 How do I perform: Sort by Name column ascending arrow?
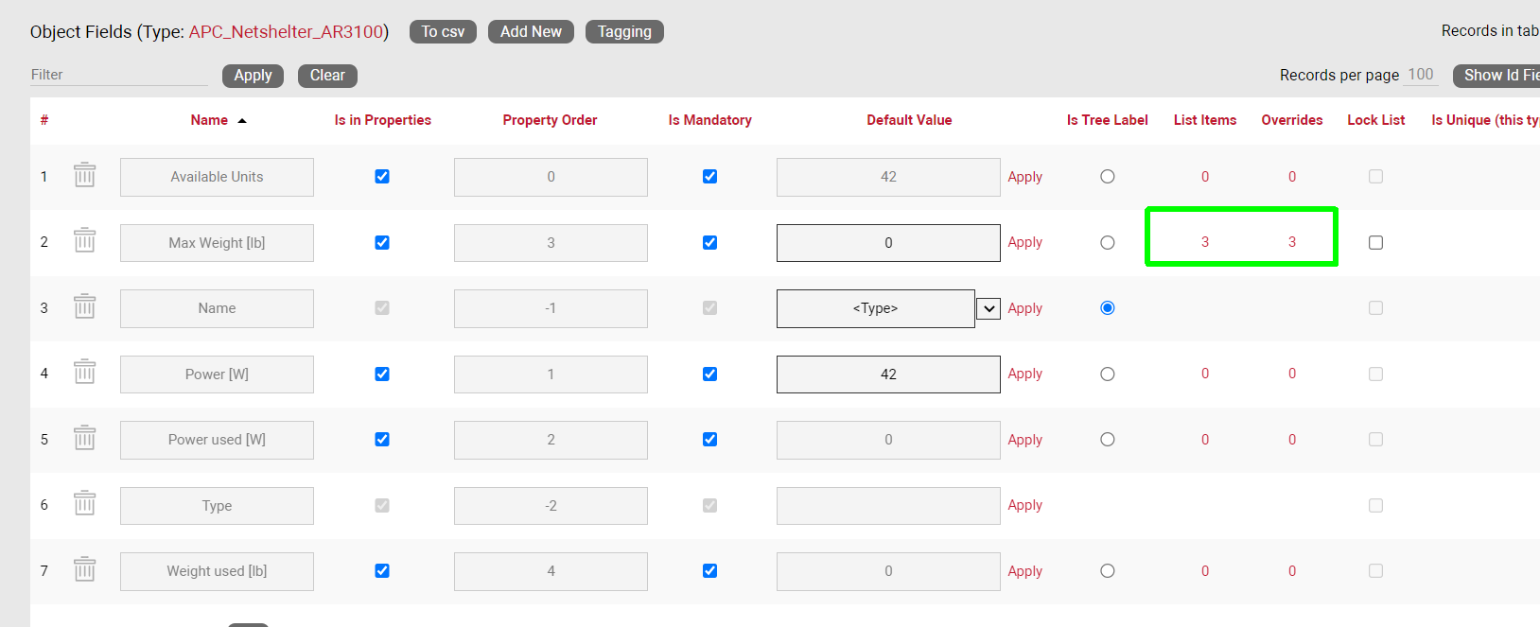pos(242,121)
